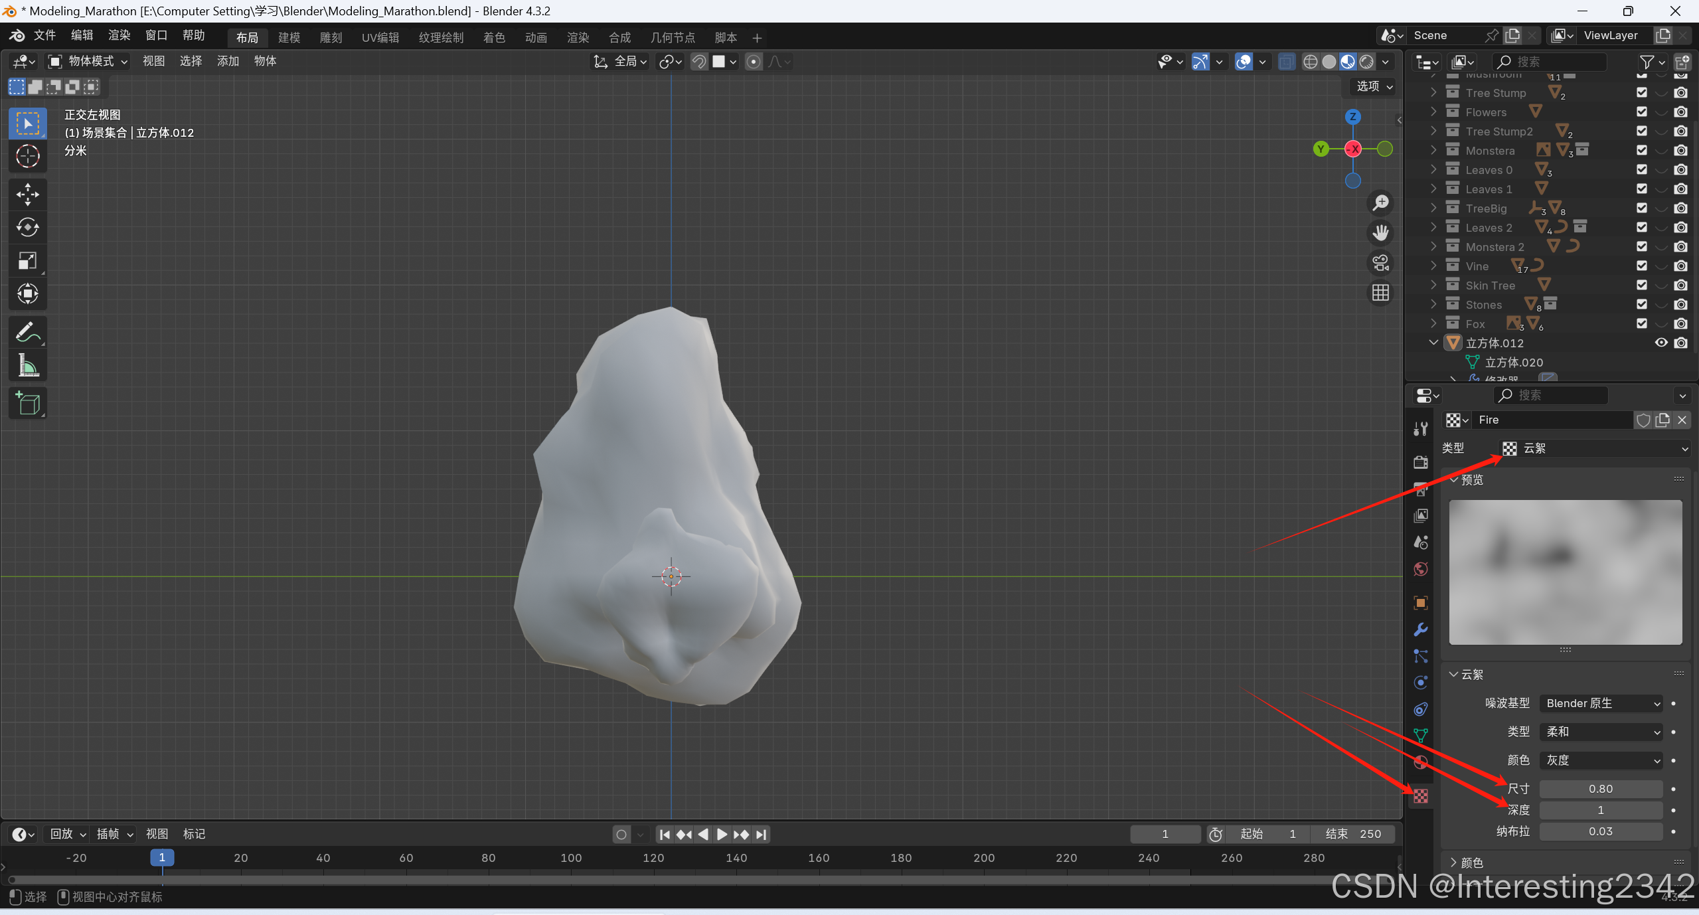Select the Move tool in toolbar
This screenshot has height=915, width=1699.
(27, 195)
